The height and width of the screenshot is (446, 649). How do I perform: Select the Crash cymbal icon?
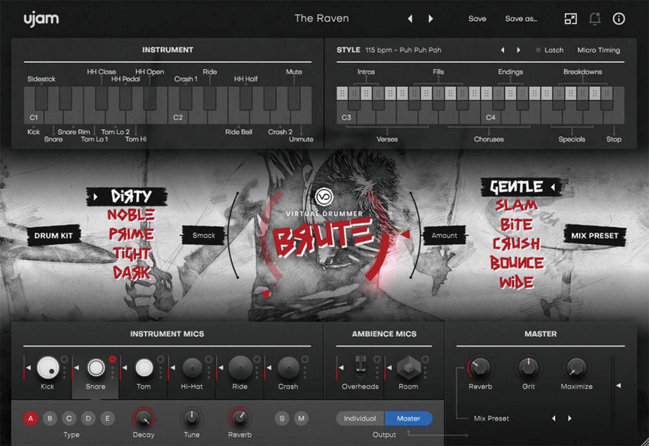pyautogui.click(x=288, y=368)
